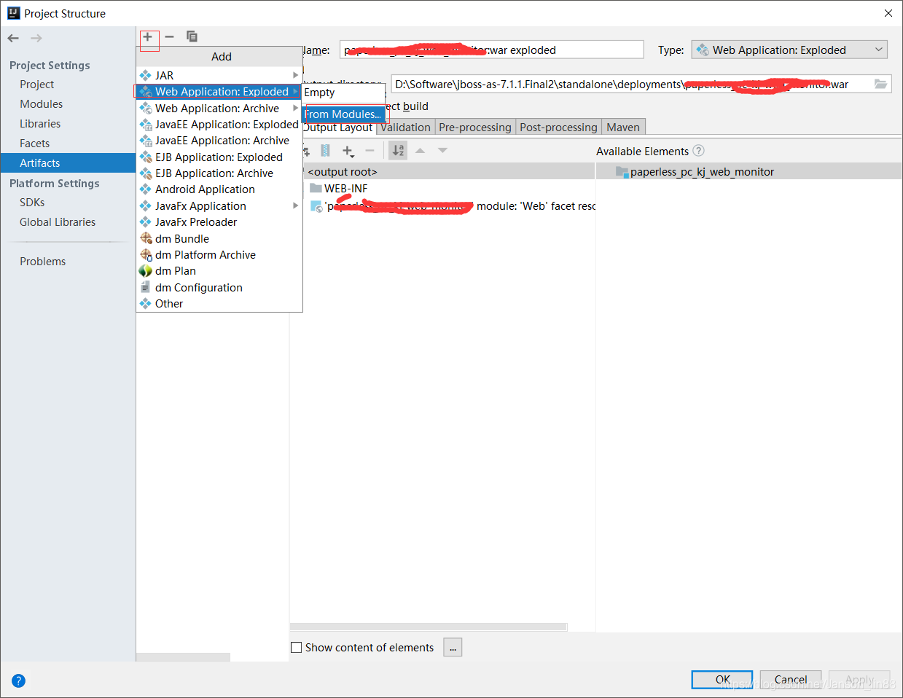Select paperless_pc_kj_web_monitor in Available Elements
Viewport: 903px width, 698px height.
pyautogui.click(x=702, y=172)
